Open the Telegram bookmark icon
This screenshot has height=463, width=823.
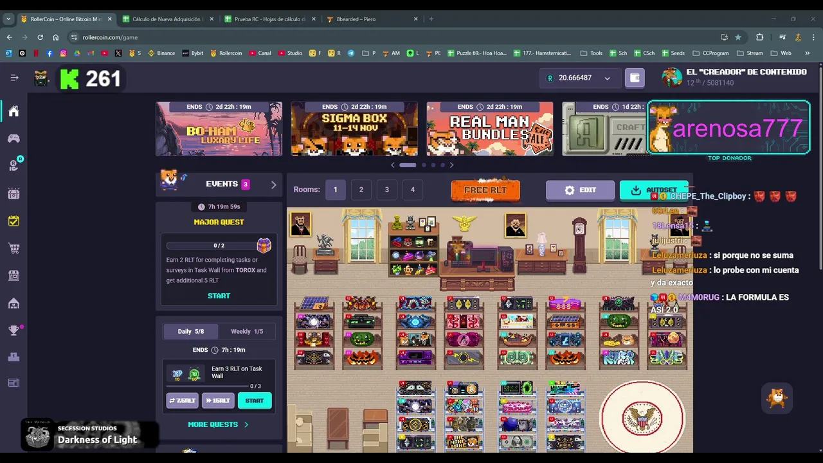point(350,53)
